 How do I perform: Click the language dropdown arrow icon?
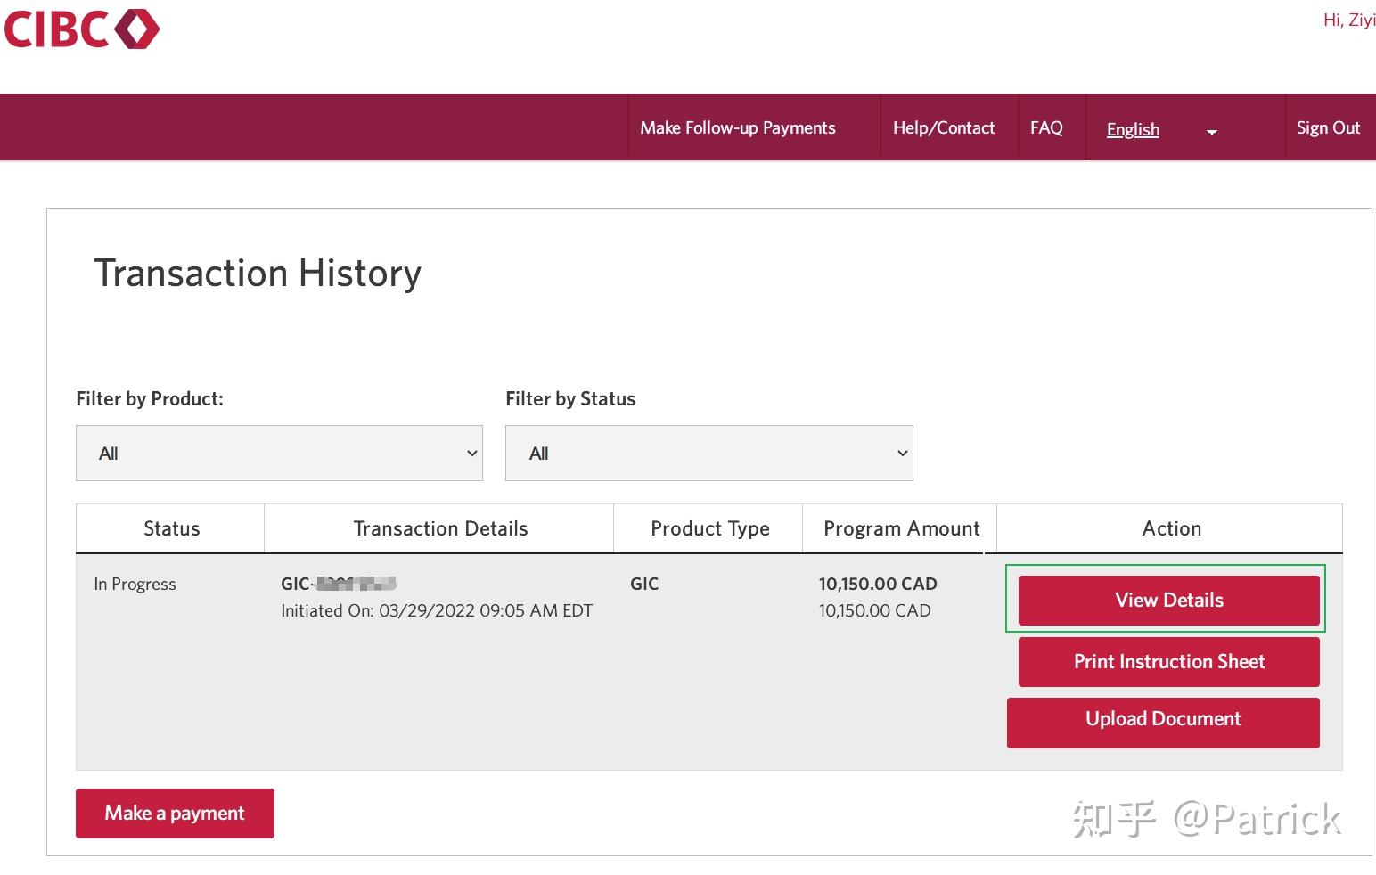[1211, 132]
